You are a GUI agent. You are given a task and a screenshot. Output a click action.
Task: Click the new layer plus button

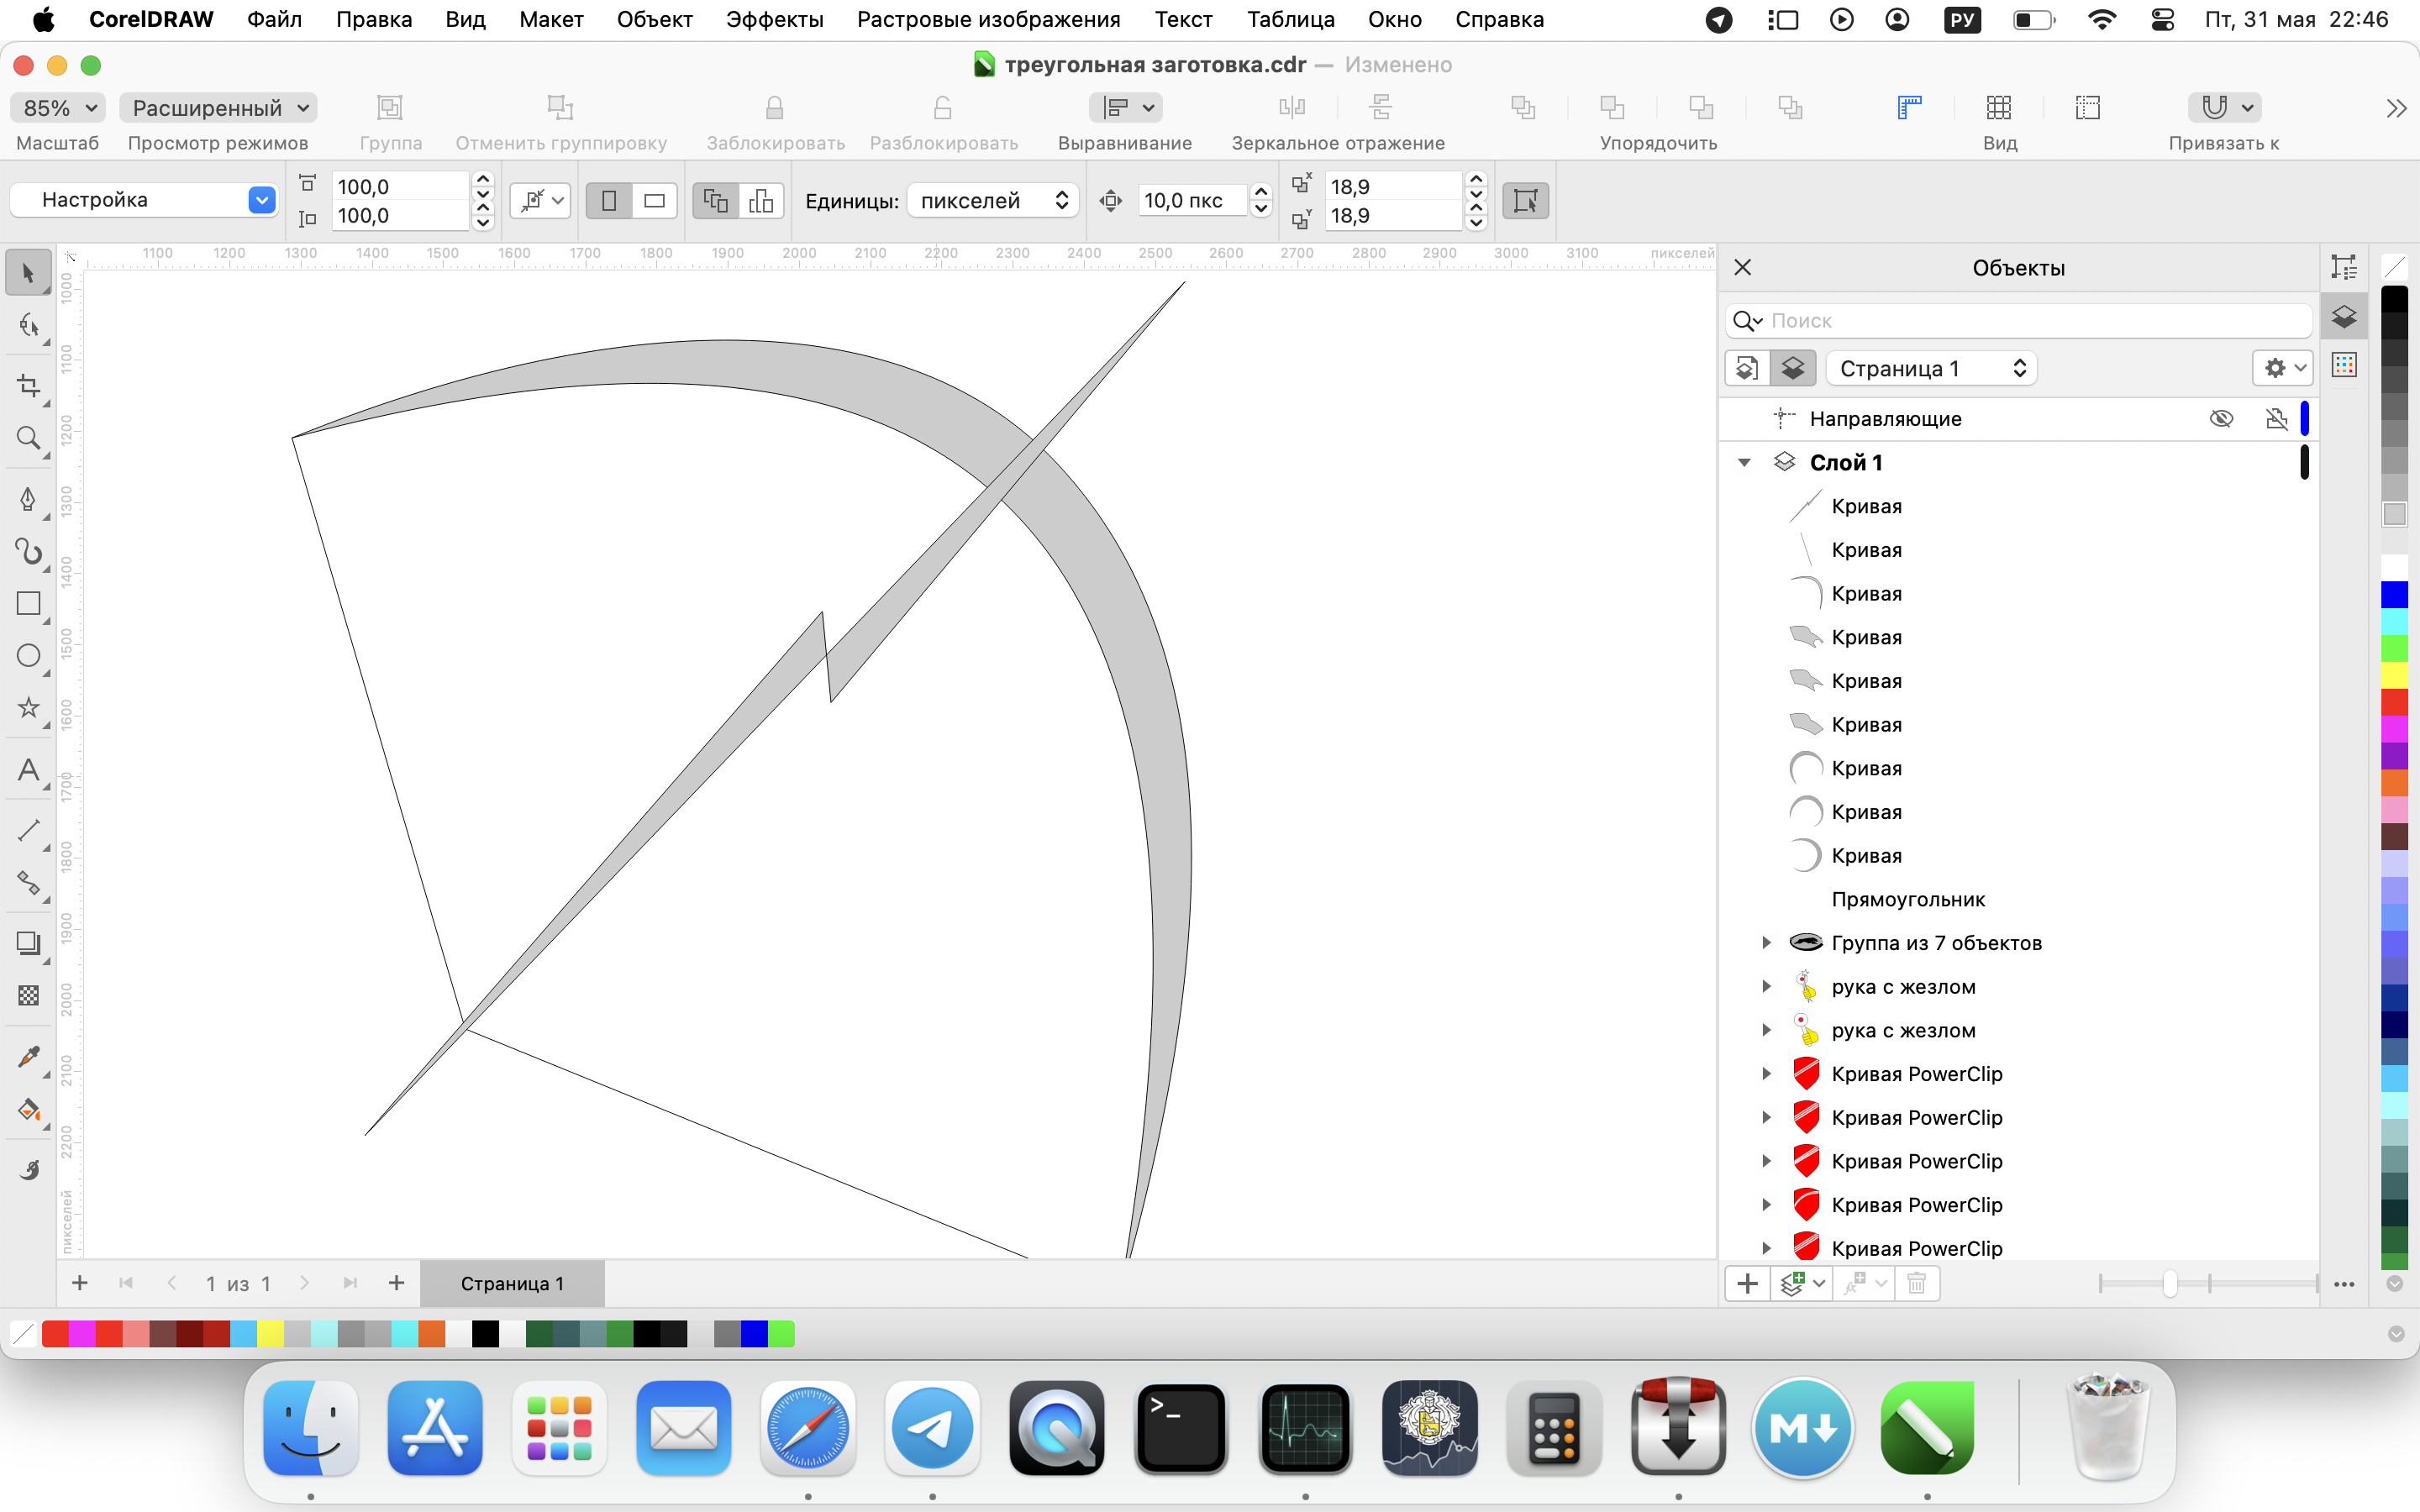pos(1747,1283)
